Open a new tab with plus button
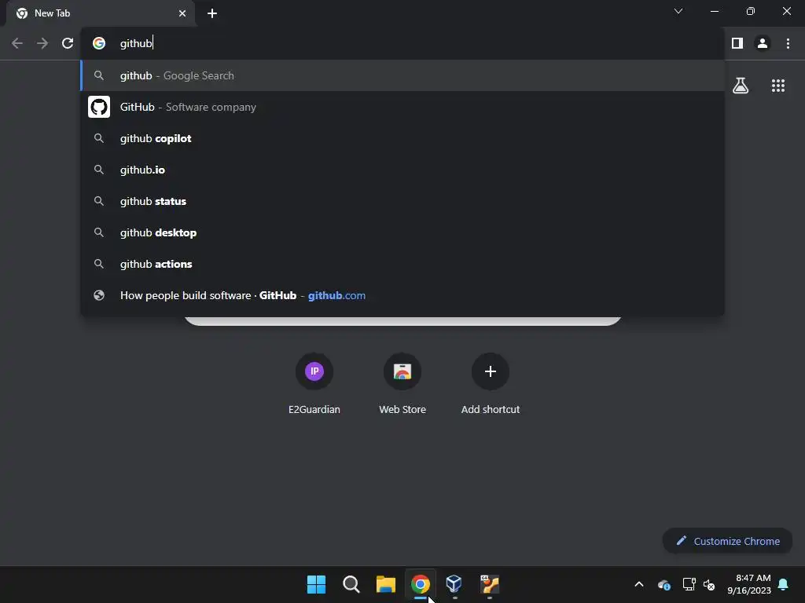 (212, 13)
